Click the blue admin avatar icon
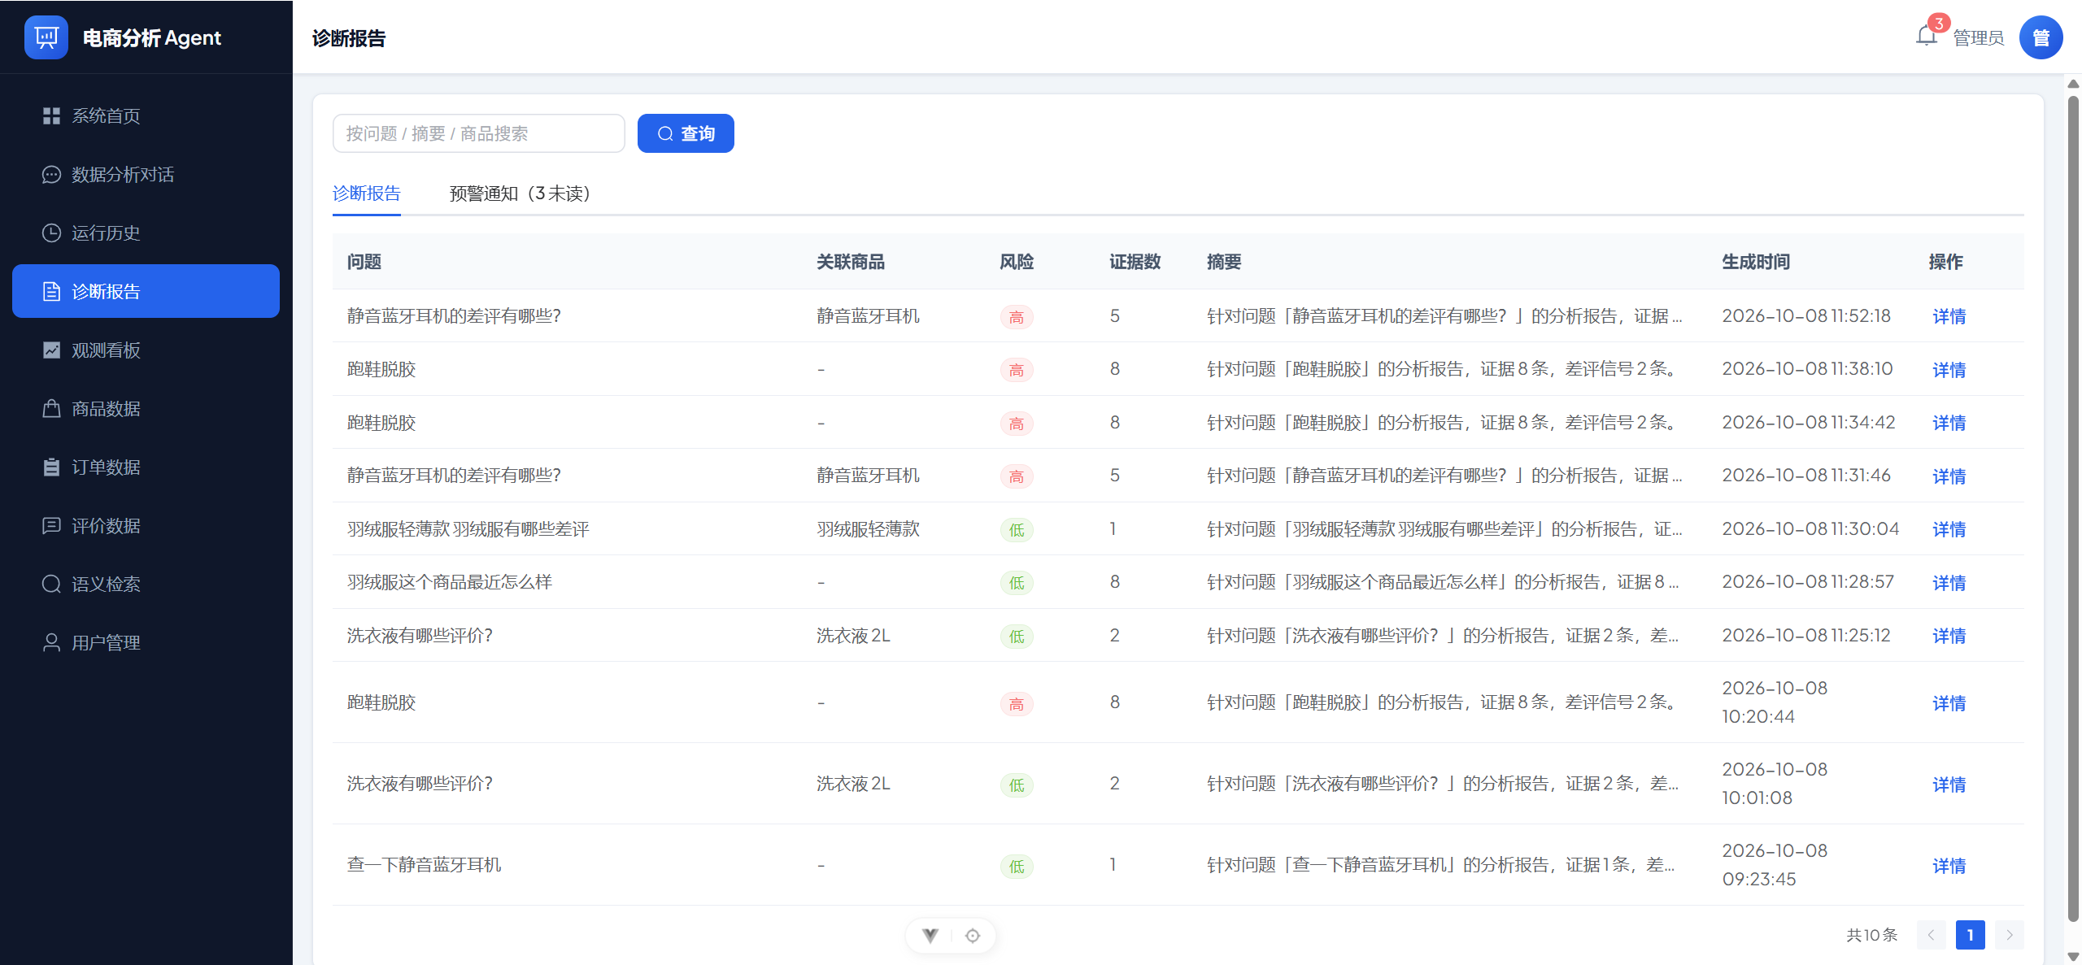This screenshot has width=2082, height=965. tap(2041, 37)
